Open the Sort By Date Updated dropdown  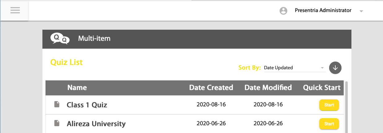click(x=295, y=68)
